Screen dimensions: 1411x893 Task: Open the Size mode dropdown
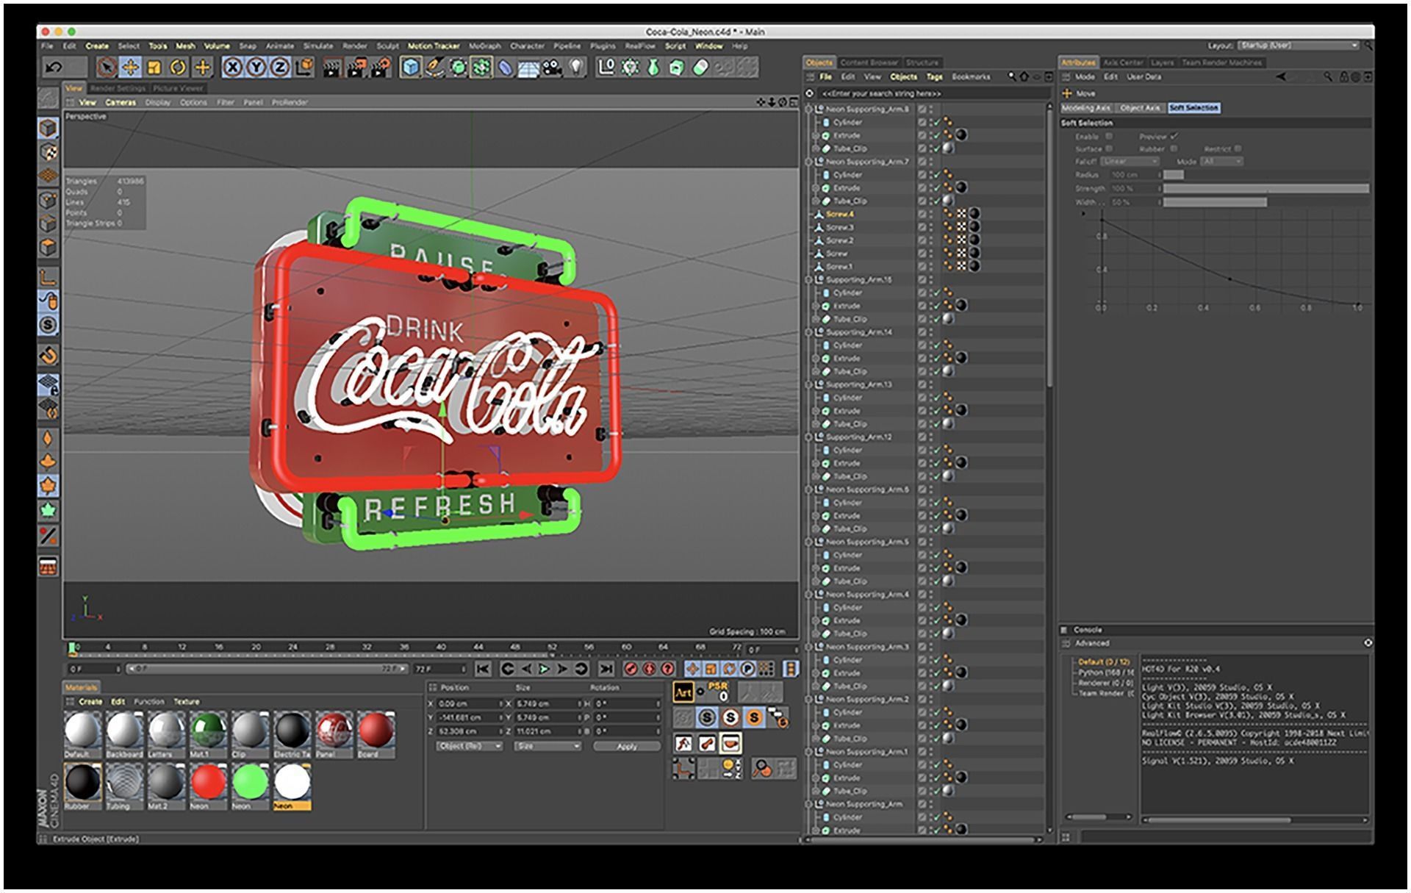coord(547,746)
